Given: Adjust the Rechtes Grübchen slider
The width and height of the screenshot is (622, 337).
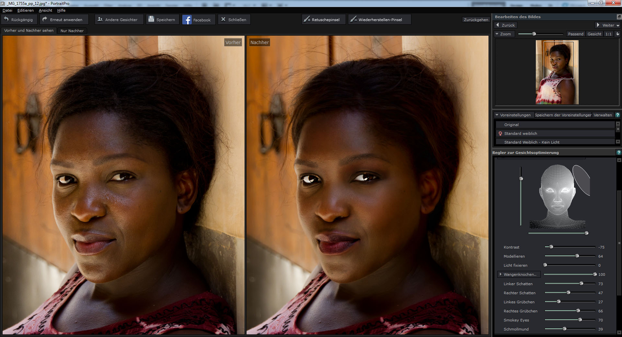Looking at the screenshot, I should point(578,311).
